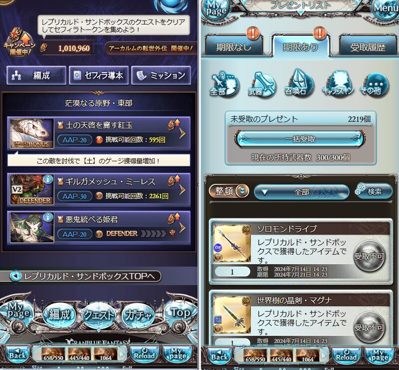Switch to the 受取履歴 tab
Screen dimensions: 399x370
tap(368, 46)
